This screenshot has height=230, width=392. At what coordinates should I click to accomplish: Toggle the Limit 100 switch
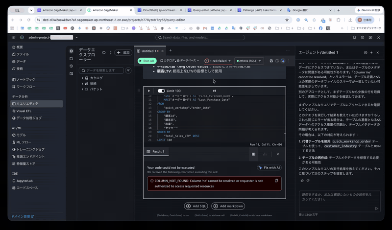pyautogui.click(x=161, y=91)
